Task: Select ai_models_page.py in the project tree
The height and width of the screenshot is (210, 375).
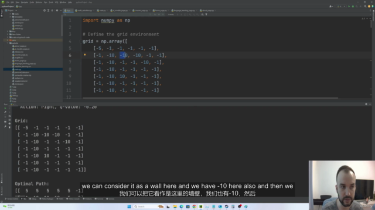Action: (22, 49)
